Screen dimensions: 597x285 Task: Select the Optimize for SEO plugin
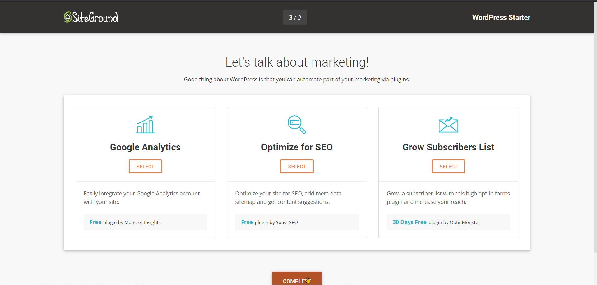pos(297,167)
